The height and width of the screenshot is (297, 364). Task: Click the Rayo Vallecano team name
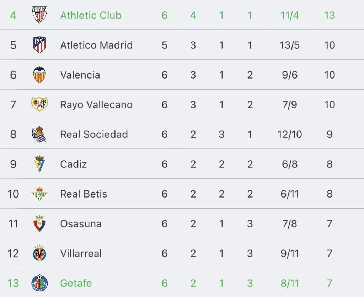96,105
